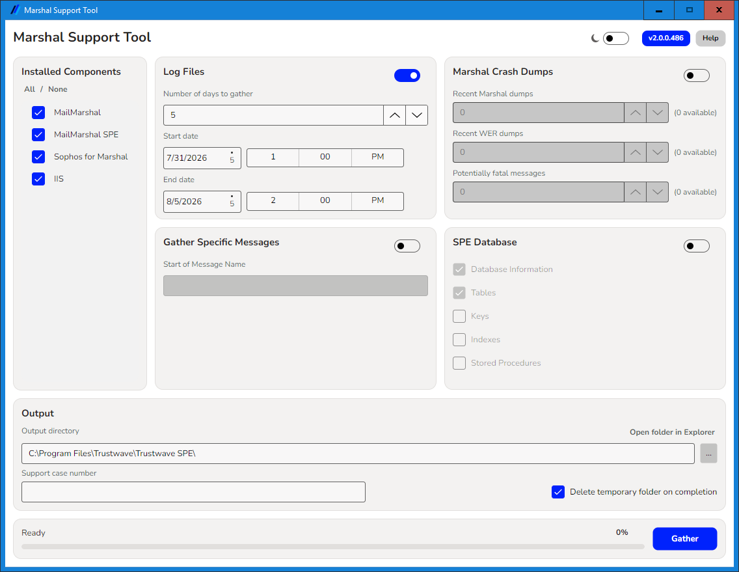
Task: Increase Recent WER dumps with up arrow
Action: (x=636, y=152)
